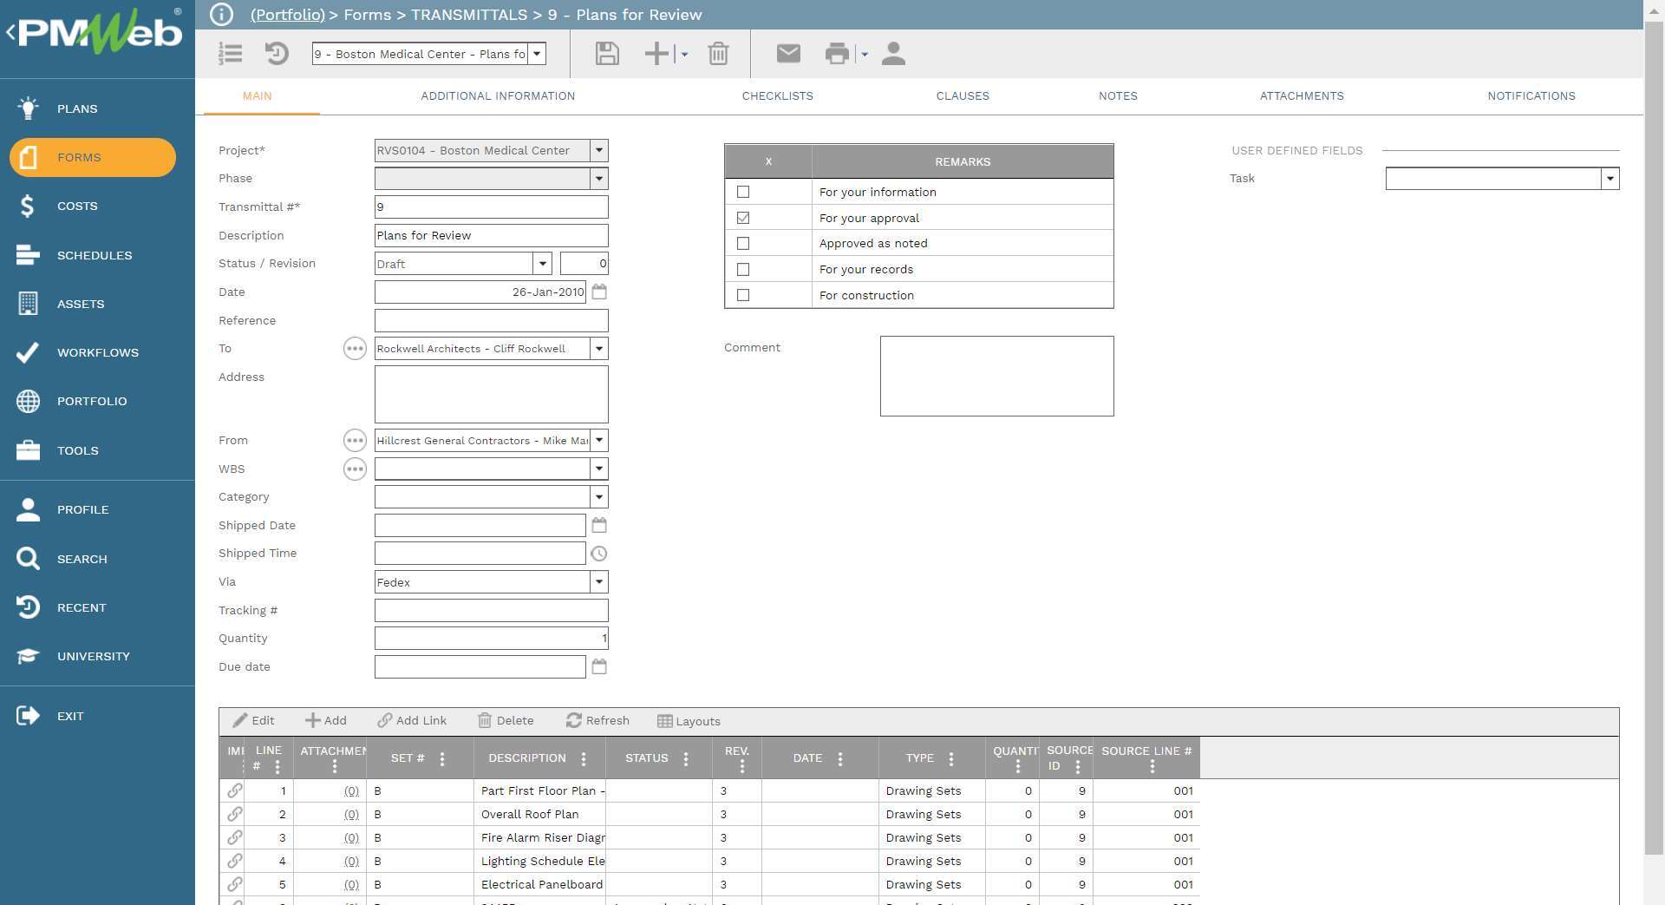Open Layouts in the grid toolbar
Screen dimensions: 1665x905
click(x=689, y=722)
